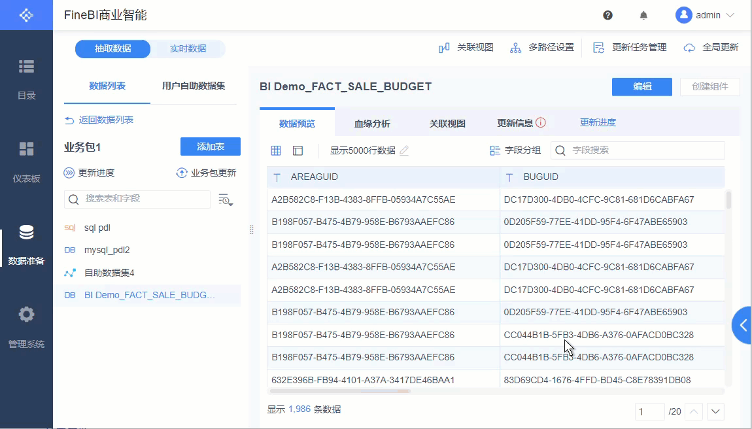This screenshot has width=752, height=429.
Task: Open 字段分组
Action: (x=515, y=150)
